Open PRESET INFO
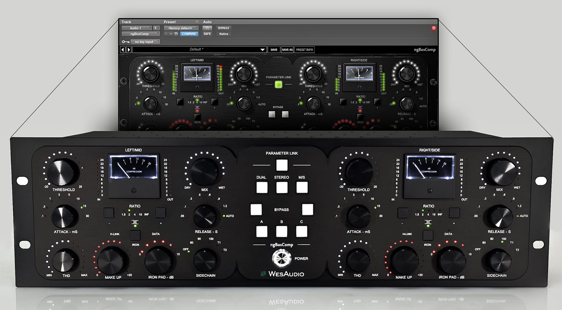Screen dimensions: 562x310 pyautogui.click(x=304, y=50)
